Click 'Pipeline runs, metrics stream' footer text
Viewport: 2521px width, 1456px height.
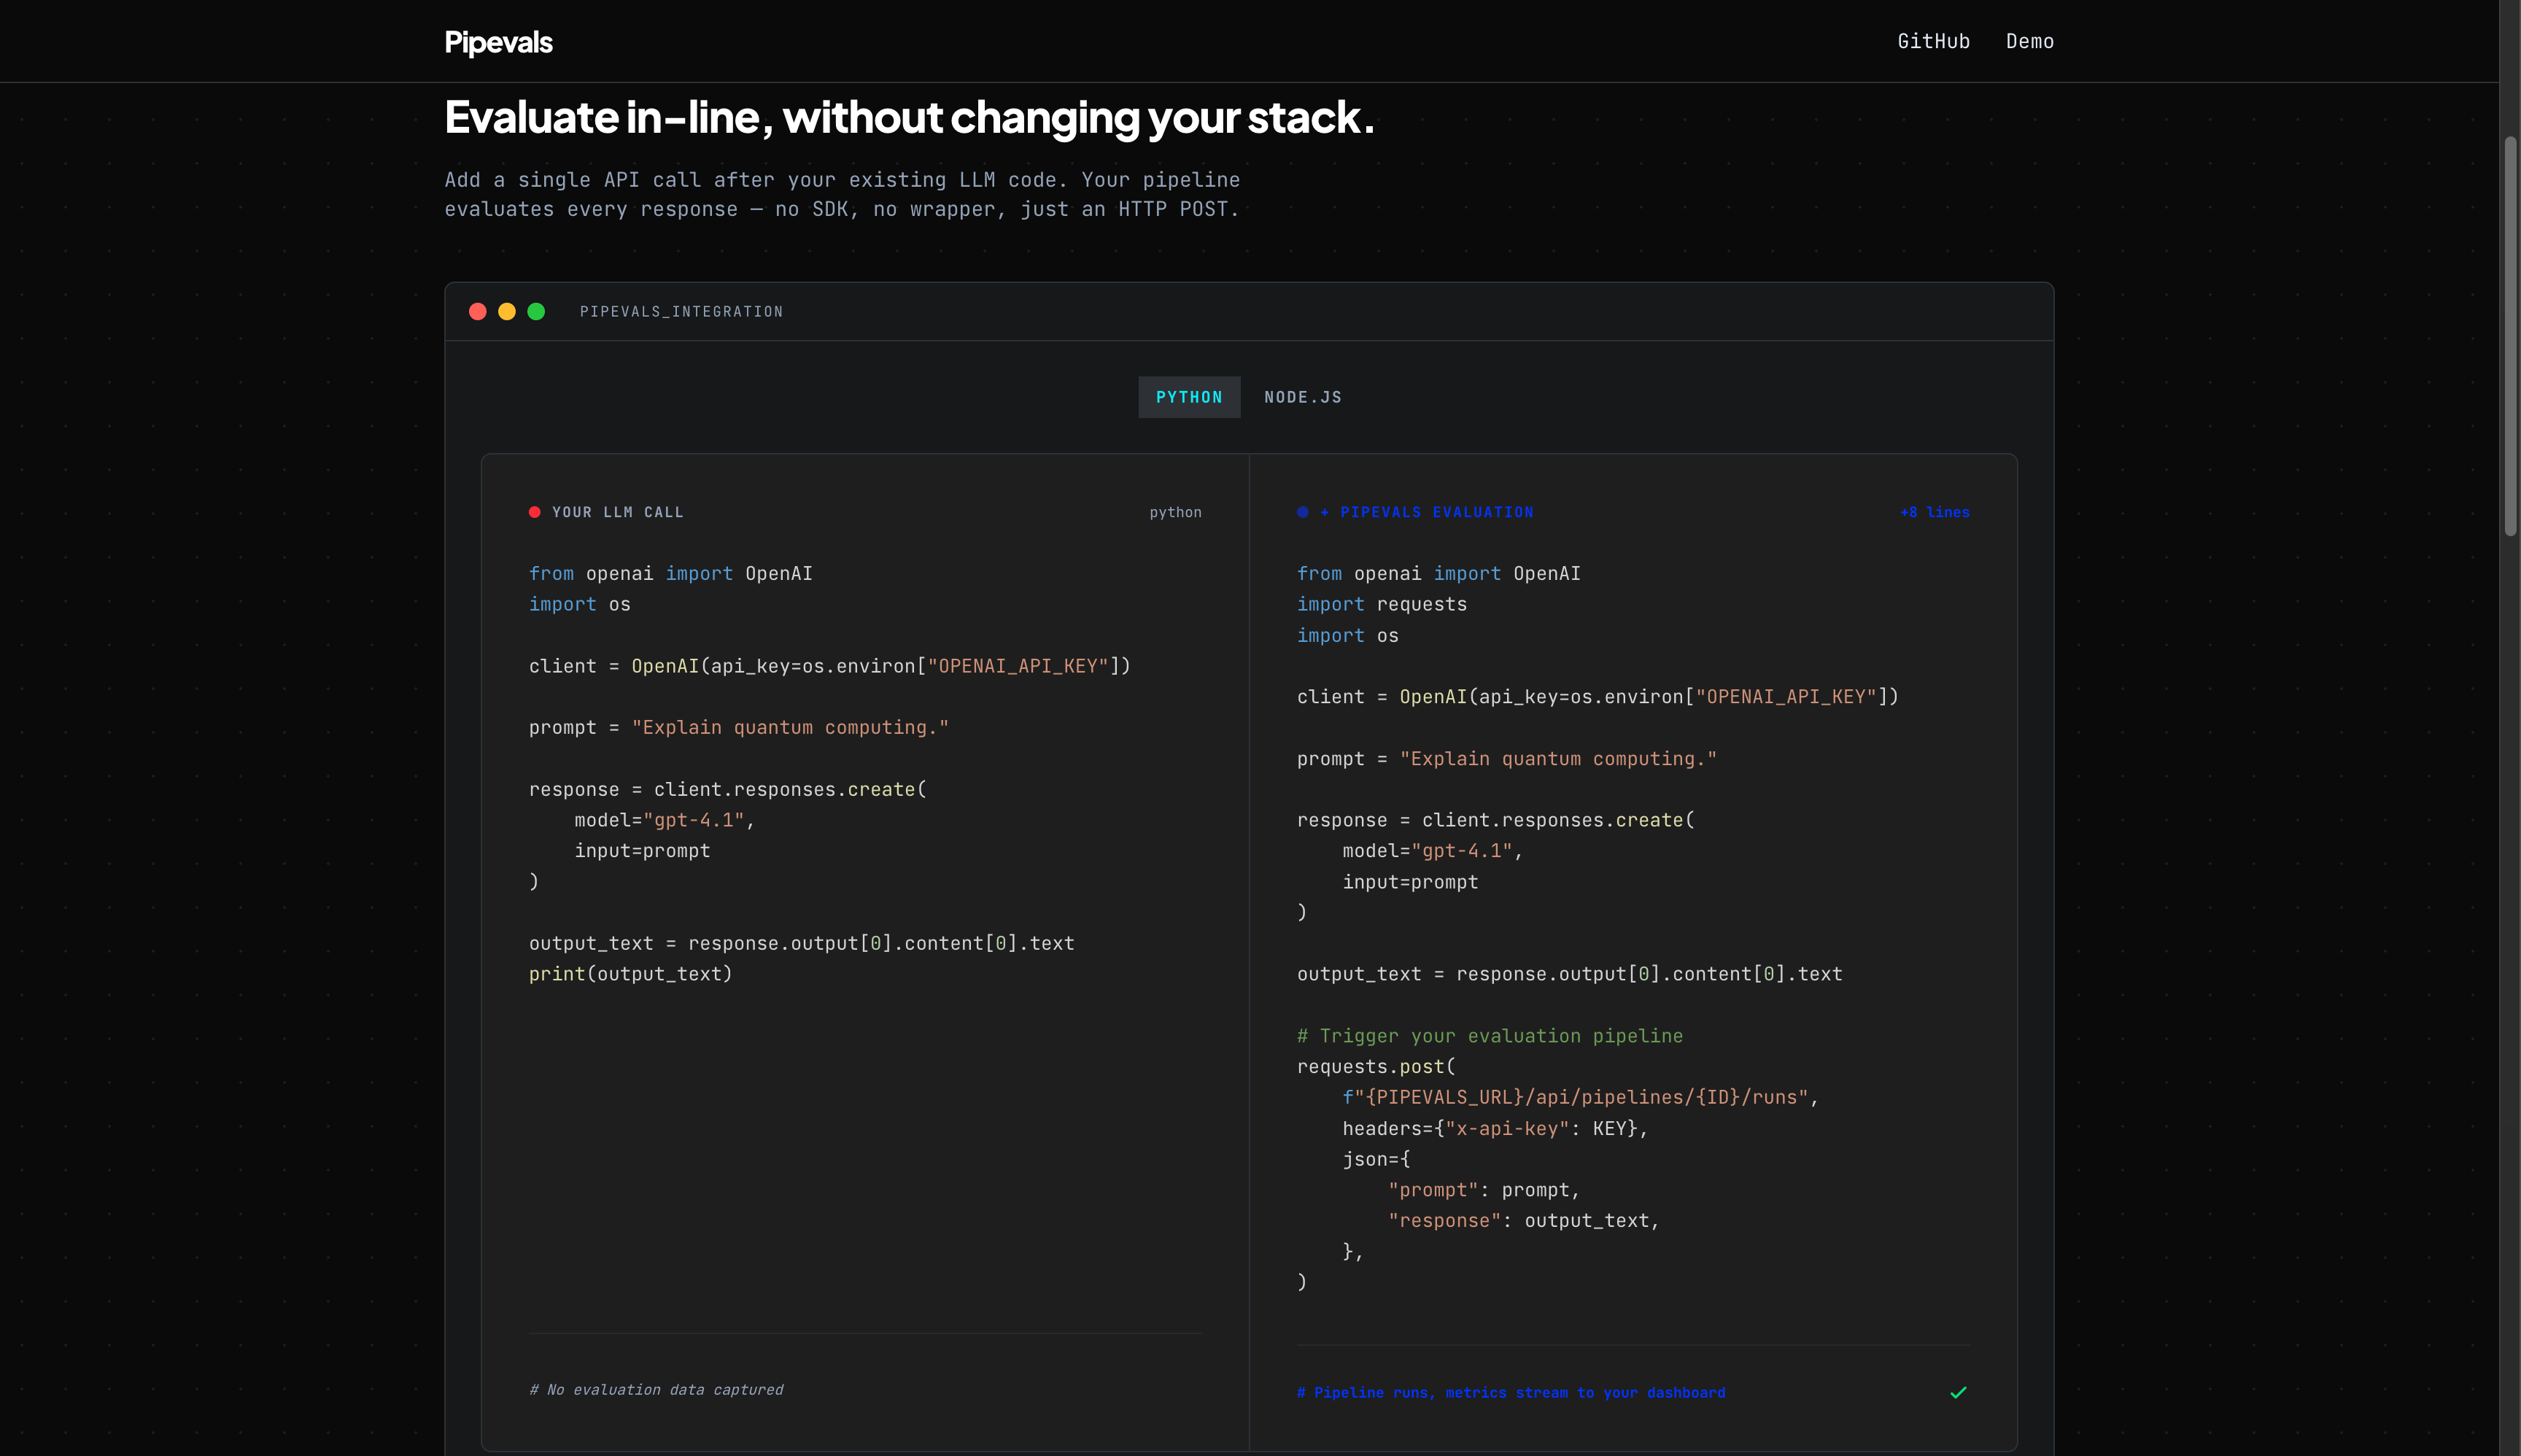click(1510, 1392)
